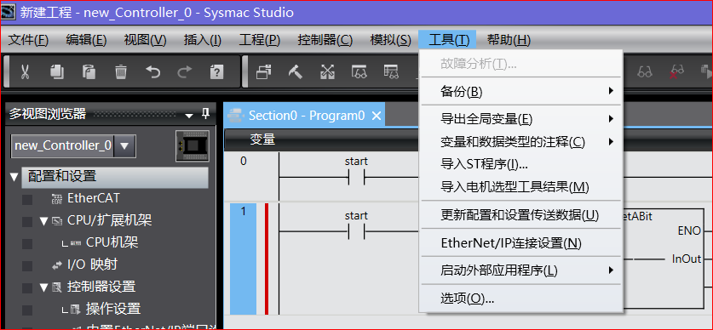Click the status box beside EtherCAT
This screenshot has width=713, height=330.
click(x=27, y=199)
